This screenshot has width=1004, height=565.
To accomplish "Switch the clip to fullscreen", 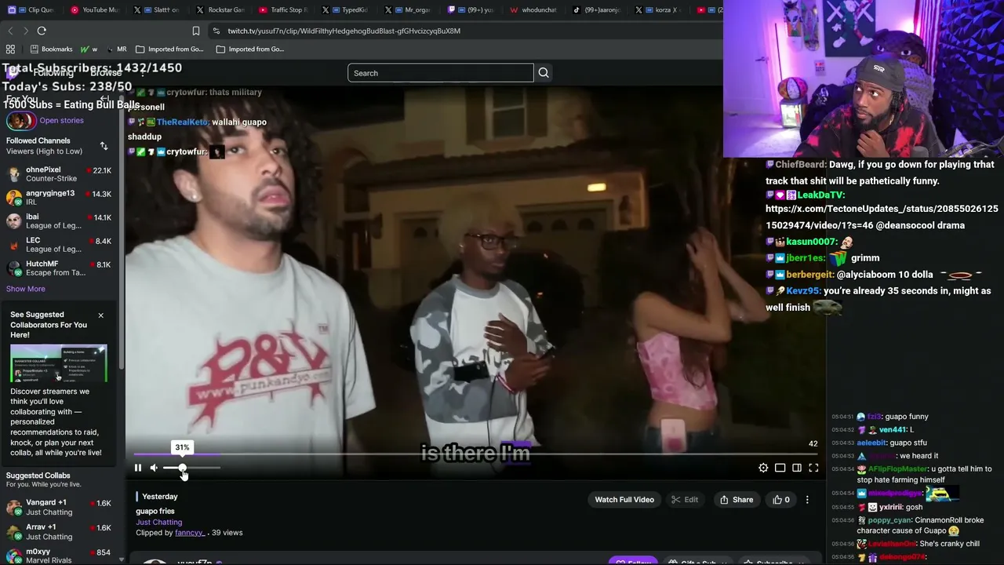I will pos(813,468).
